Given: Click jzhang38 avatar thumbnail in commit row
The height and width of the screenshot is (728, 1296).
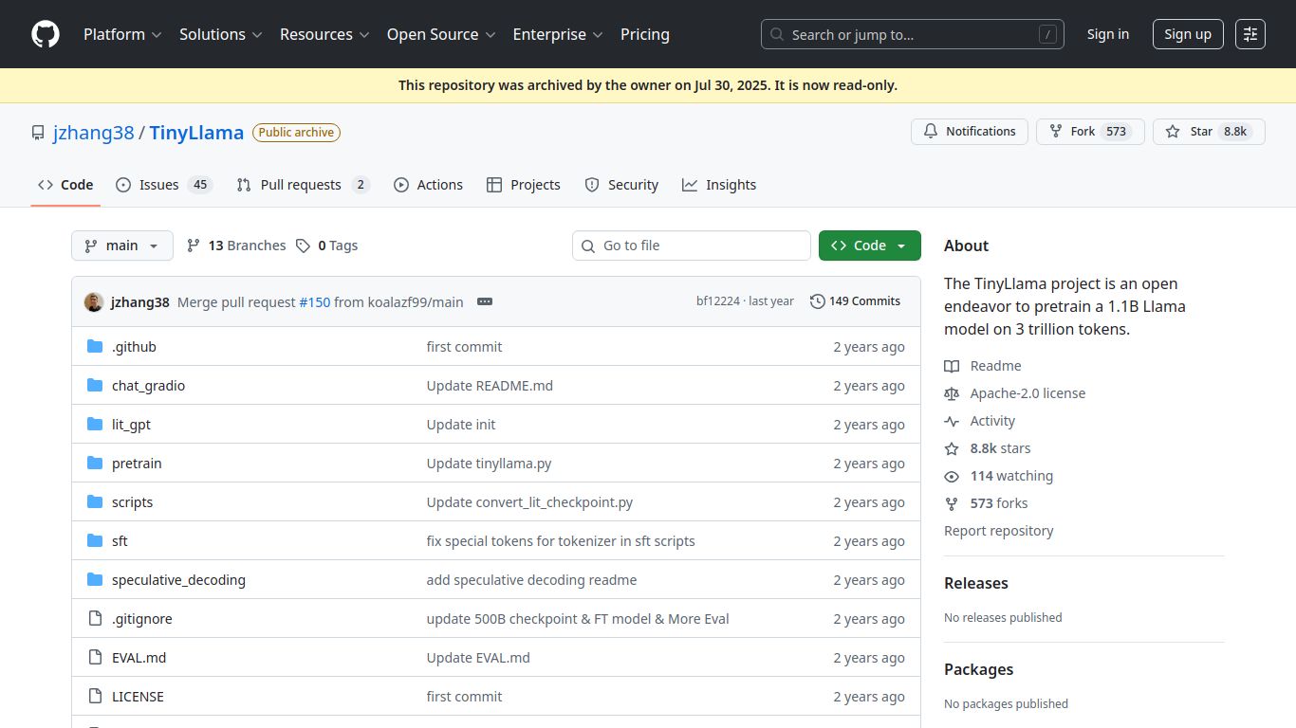Looking at the screenshot, I should [x=94, y=302].
